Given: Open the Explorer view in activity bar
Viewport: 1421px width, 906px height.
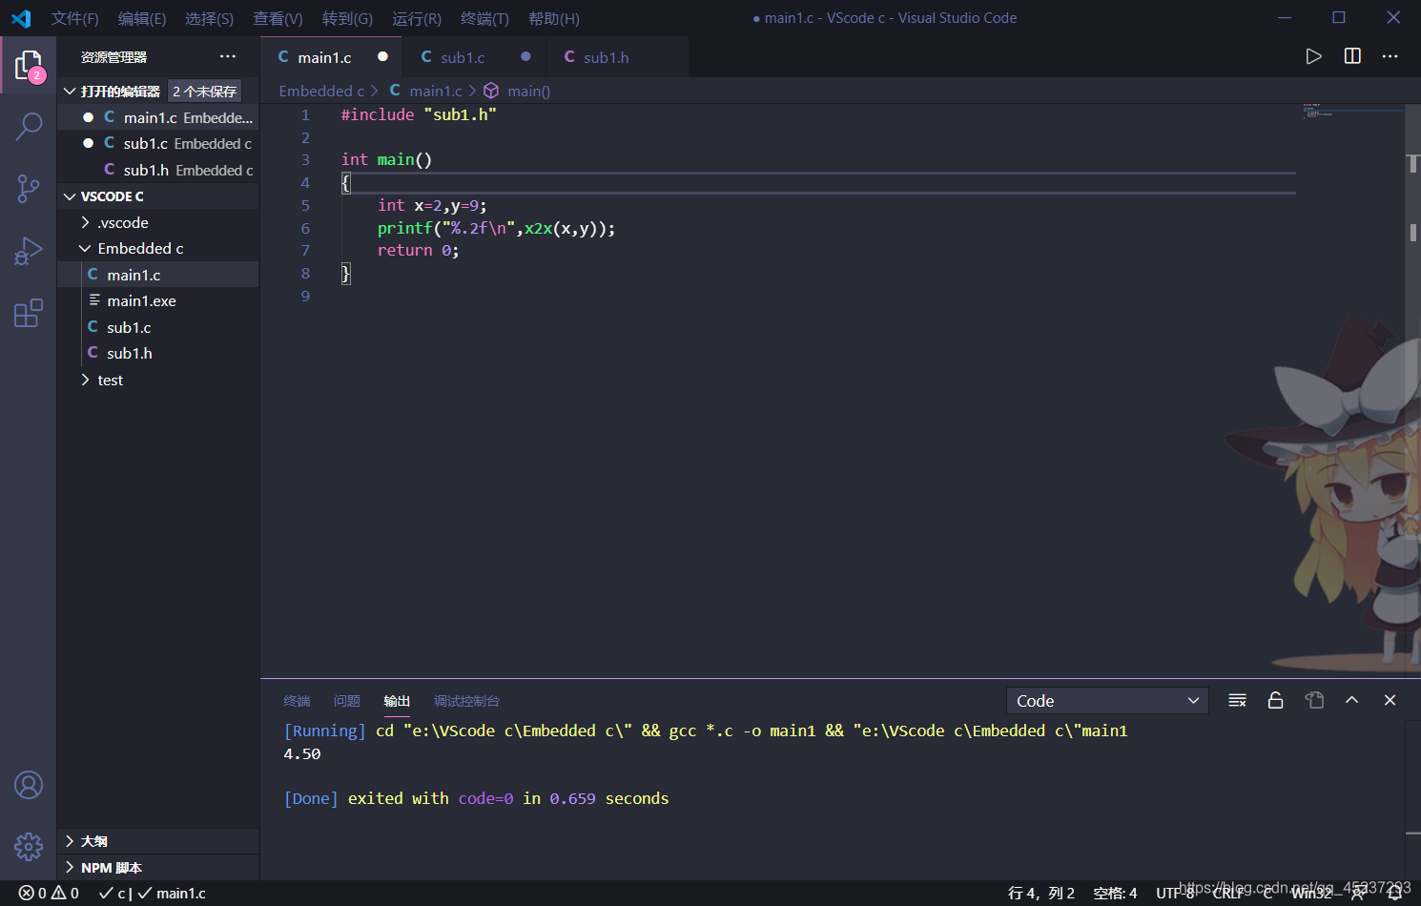Looking at the screenshot, I should click(29, 66).
